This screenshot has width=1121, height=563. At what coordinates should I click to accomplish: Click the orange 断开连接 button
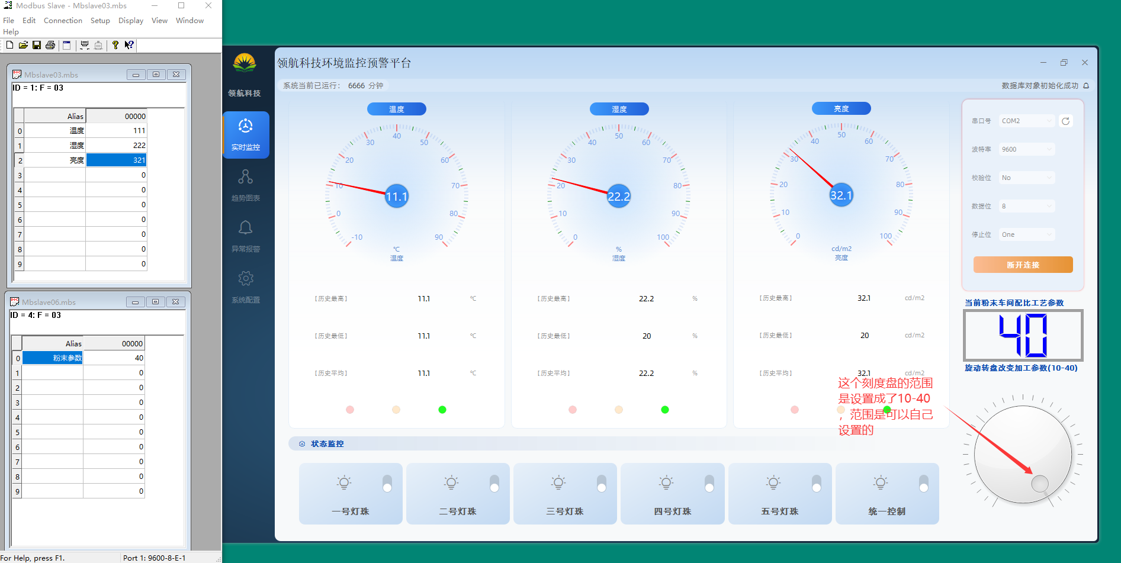coord(1023,265)
